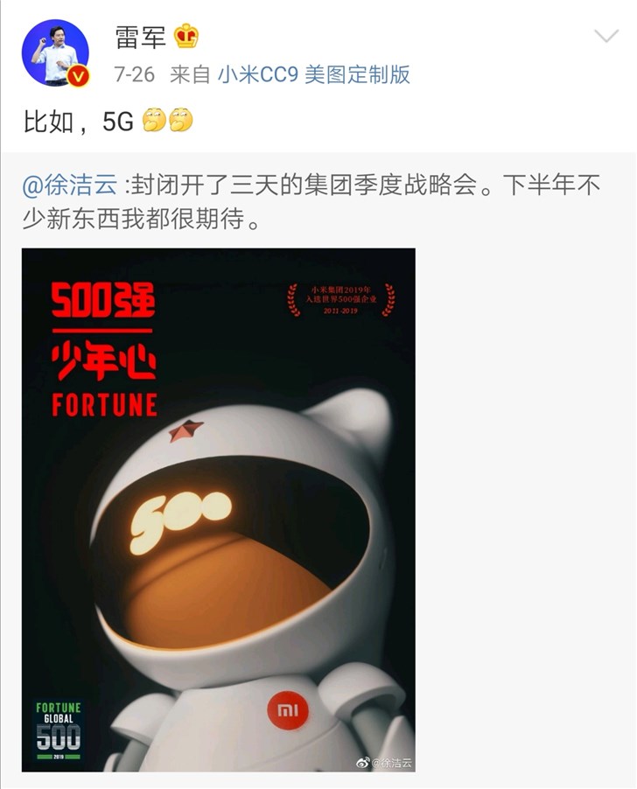Click the orange V verified badge

pyautogui.click(x=79, y=76)
